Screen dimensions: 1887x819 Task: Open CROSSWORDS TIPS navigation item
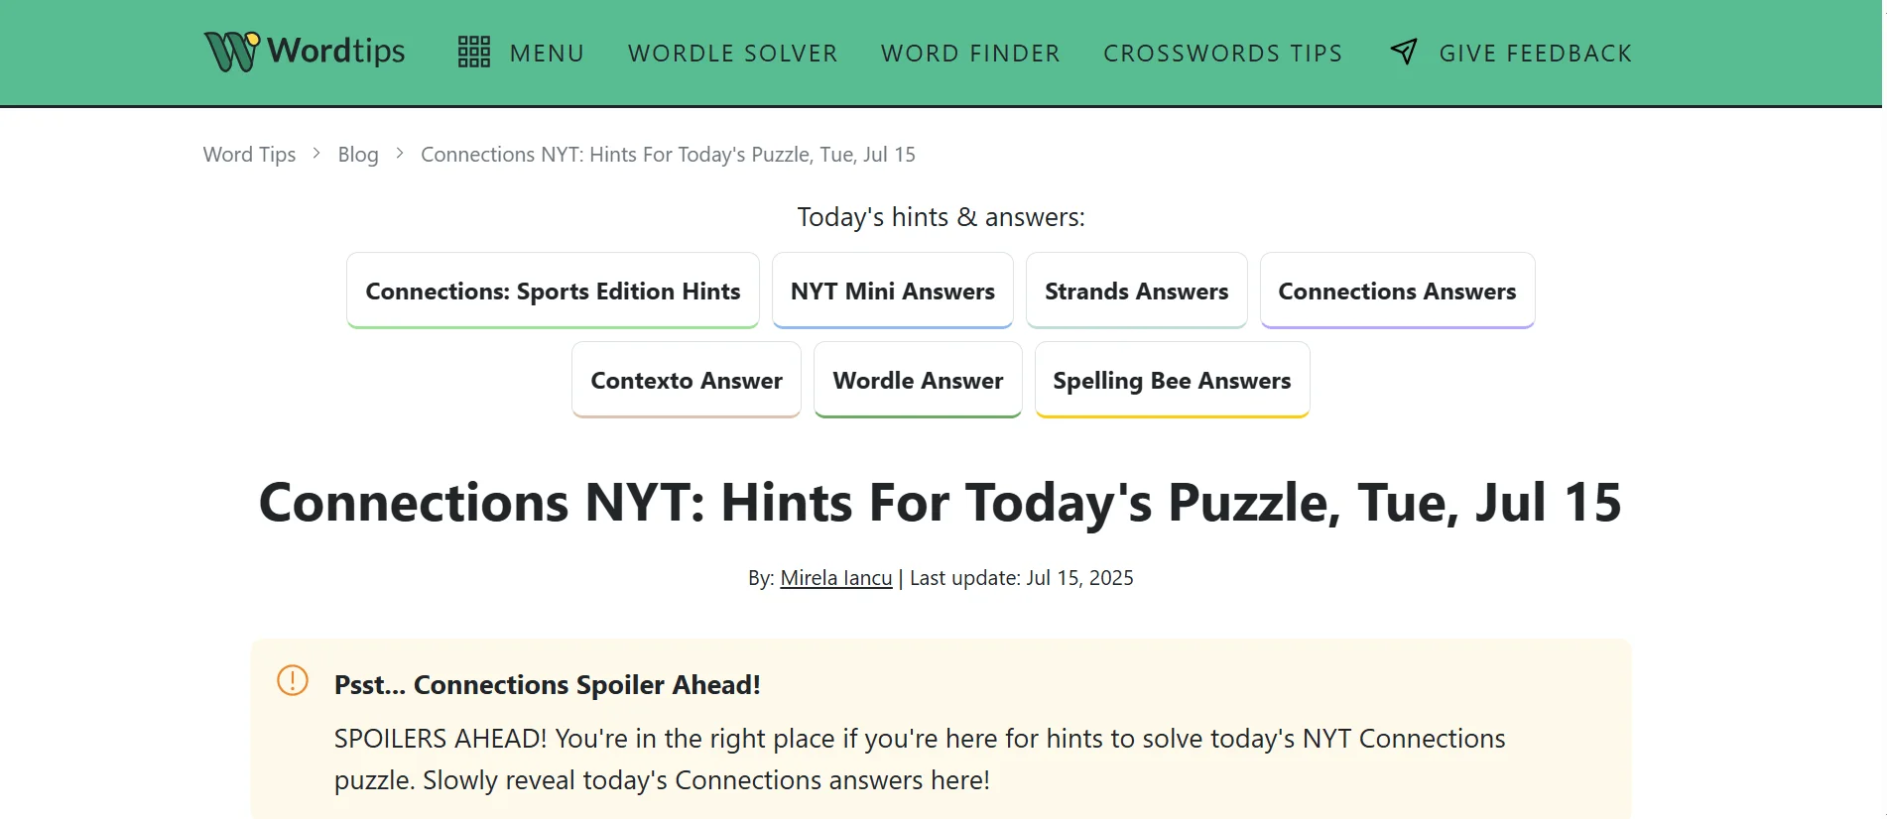click(1222, 53)
